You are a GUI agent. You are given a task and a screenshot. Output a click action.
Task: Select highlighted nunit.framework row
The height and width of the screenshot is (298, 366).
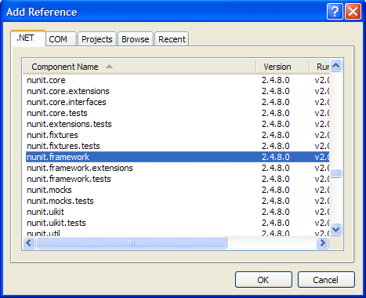178,157
